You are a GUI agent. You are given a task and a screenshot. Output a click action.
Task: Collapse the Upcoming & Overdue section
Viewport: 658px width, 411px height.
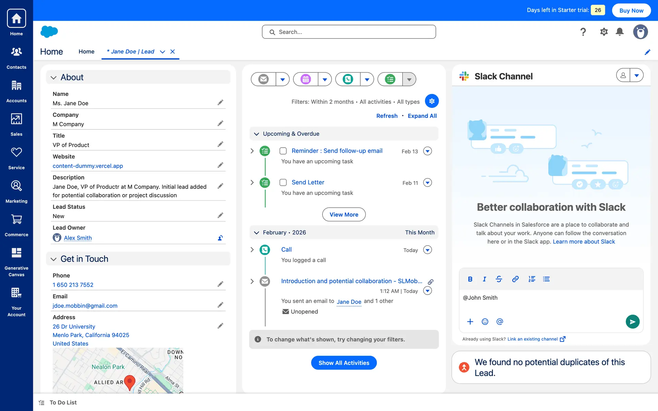(x=256, y=134)
